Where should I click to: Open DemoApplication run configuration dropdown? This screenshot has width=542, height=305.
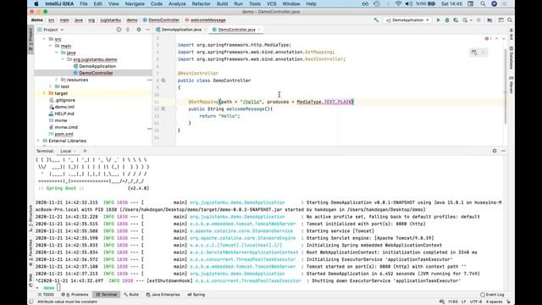pos(407,20)
